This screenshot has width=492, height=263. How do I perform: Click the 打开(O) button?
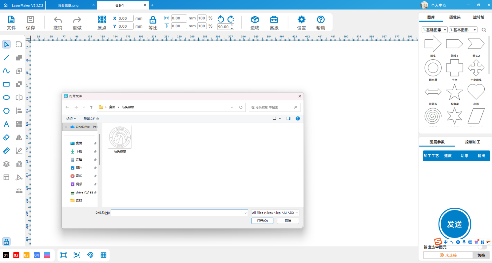[x=262, y=221]
